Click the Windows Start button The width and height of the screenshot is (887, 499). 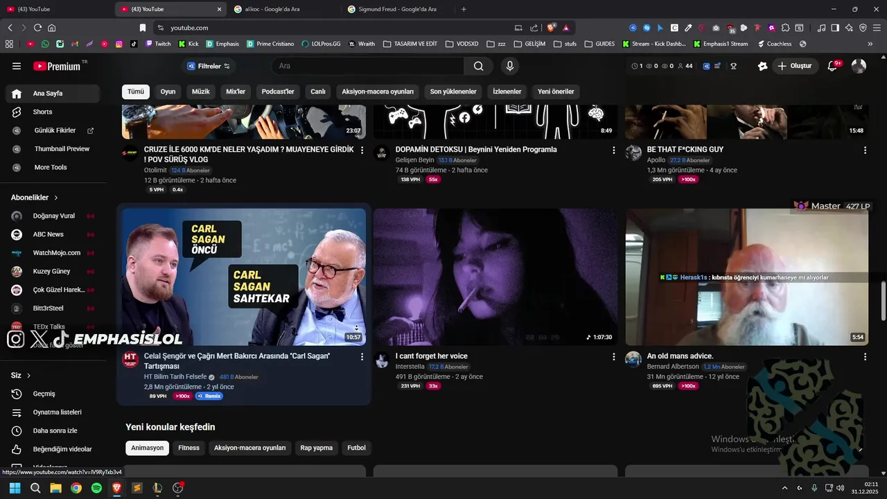(15, 488)
